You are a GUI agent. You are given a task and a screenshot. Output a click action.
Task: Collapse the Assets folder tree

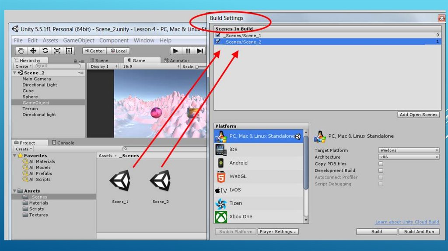tap(14, 191)
